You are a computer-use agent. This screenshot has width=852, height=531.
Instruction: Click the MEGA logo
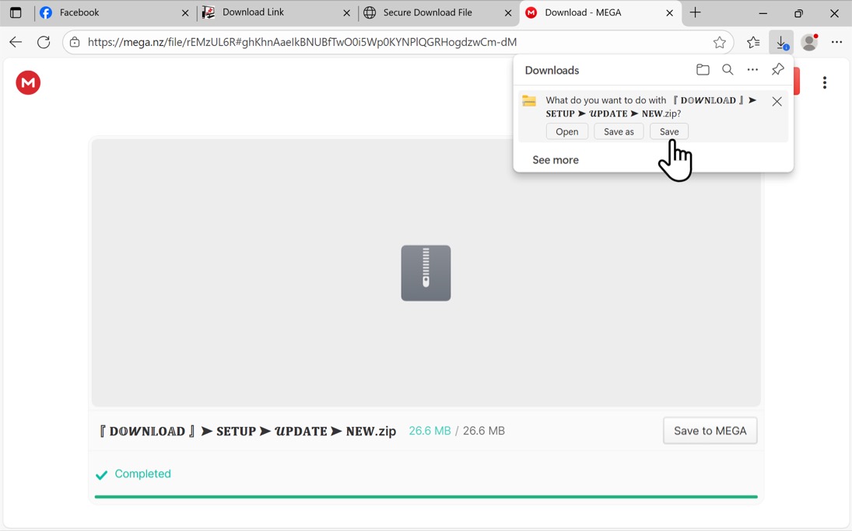pyautogui.click(x=28, y=82)
